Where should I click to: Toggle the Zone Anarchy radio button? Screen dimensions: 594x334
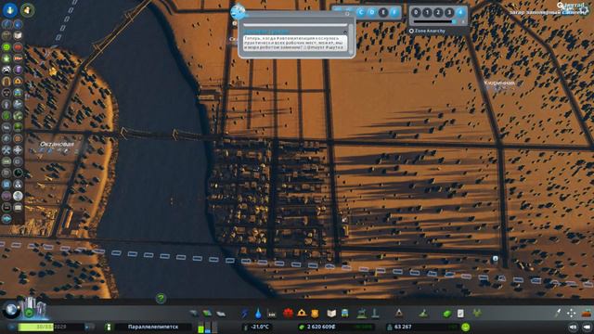[411, 31]
